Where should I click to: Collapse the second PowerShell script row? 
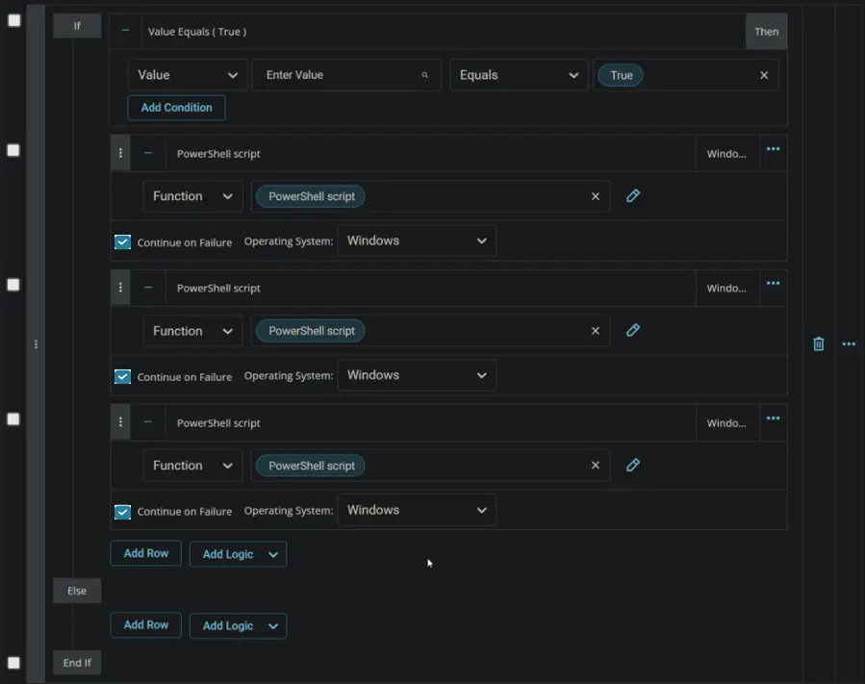click(x=148, y=288)
